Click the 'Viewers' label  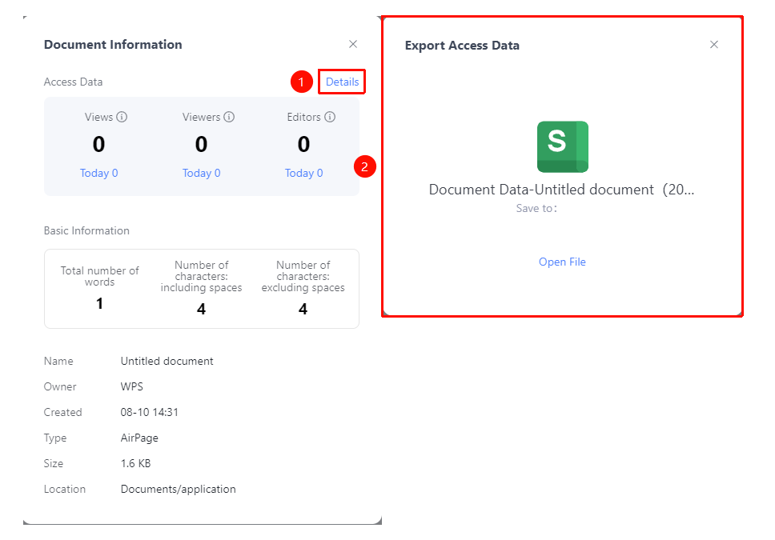pos(201,117)
